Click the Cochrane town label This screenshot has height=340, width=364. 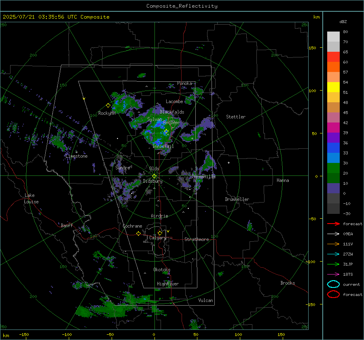click(x=132, y=226)
